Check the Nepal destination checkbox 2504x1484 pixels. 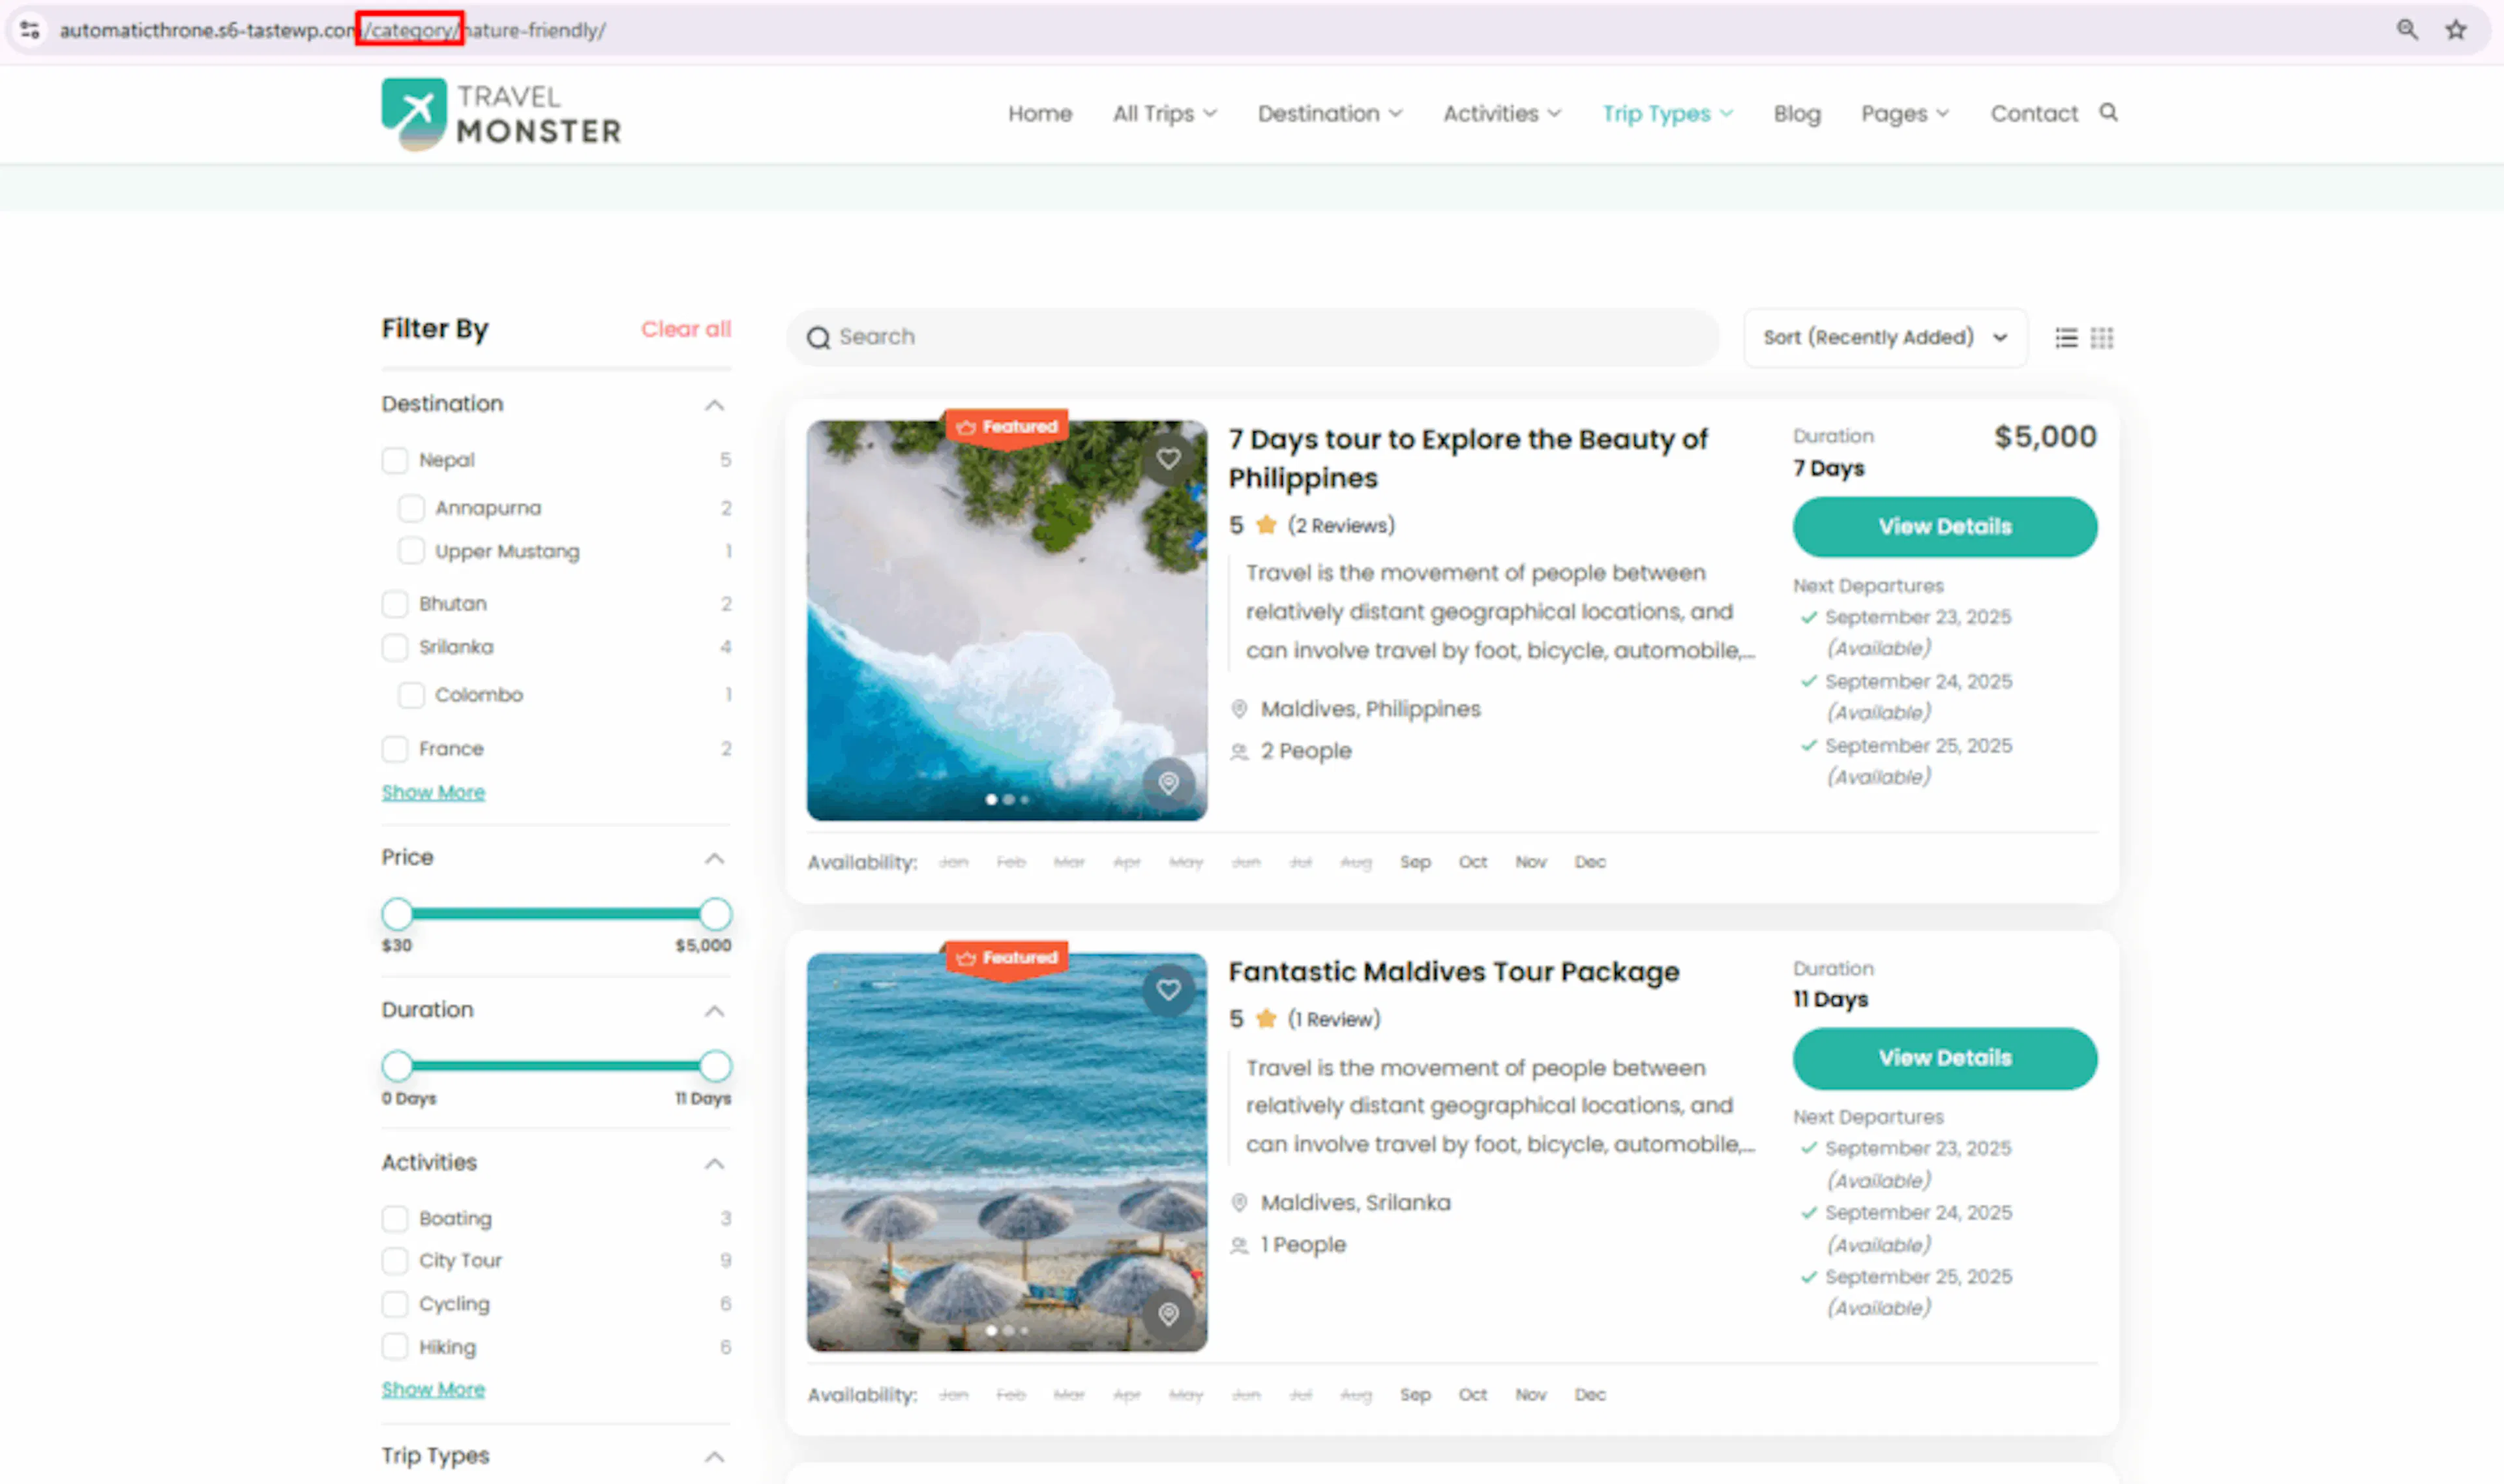point(395,460)
